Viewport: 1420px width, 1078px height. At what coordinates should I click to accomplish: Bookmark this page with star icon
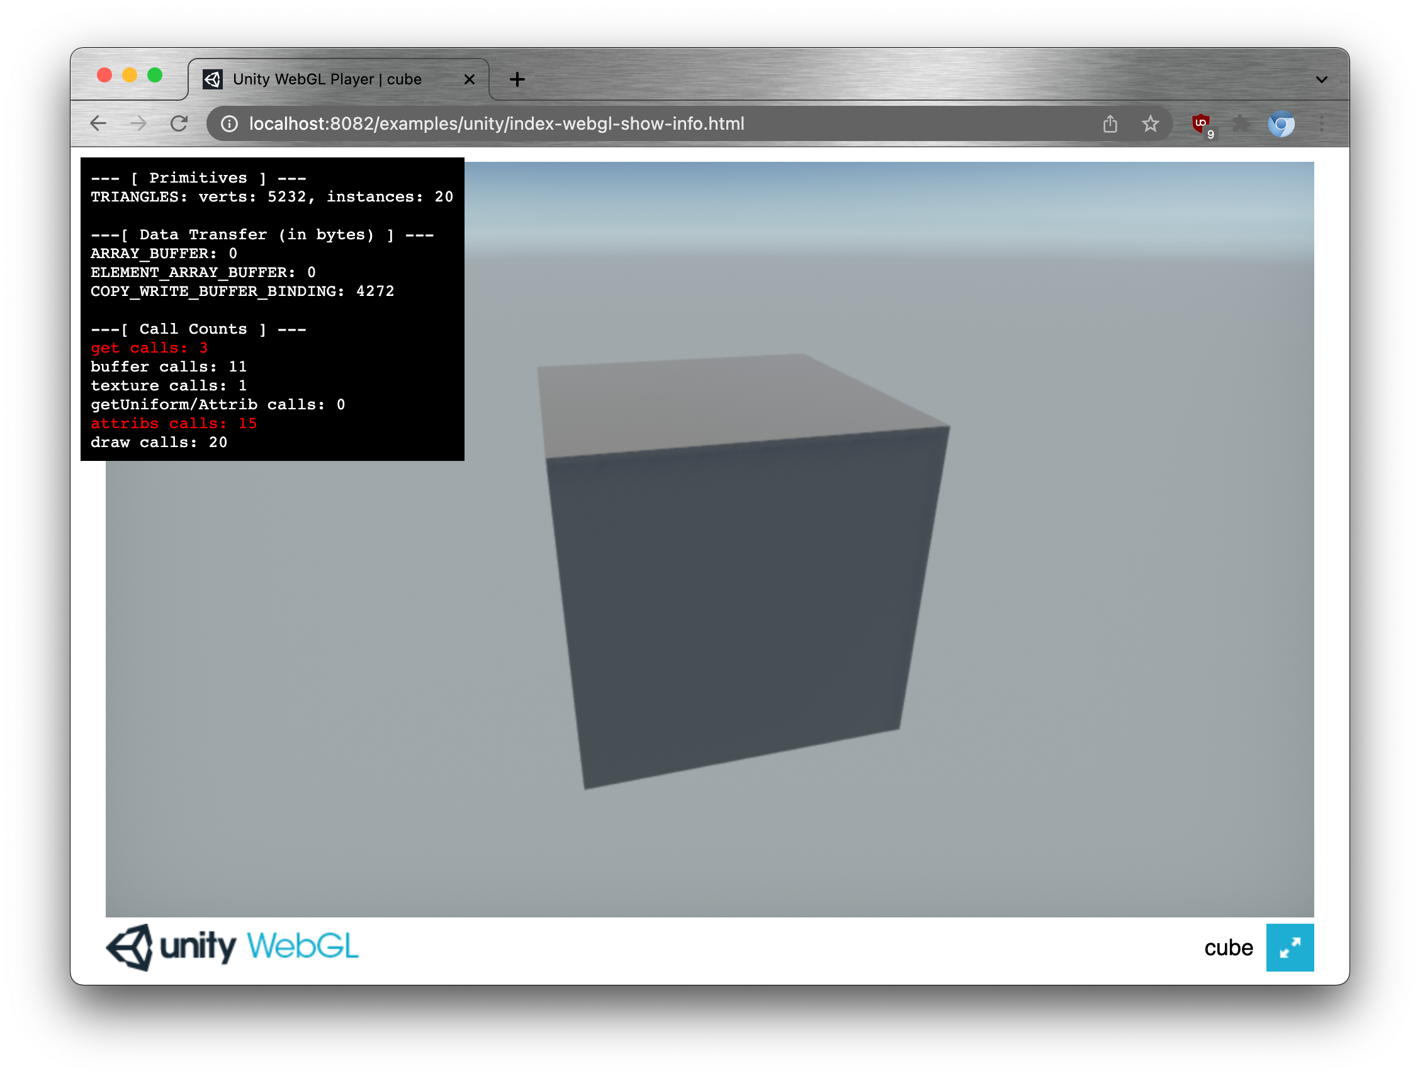pos(1150,124)
